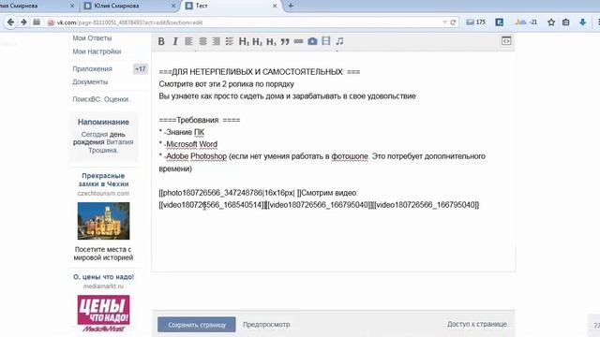Insert a link with chain icon
Screen dimensions: 600x337
(x=298, y=41)
